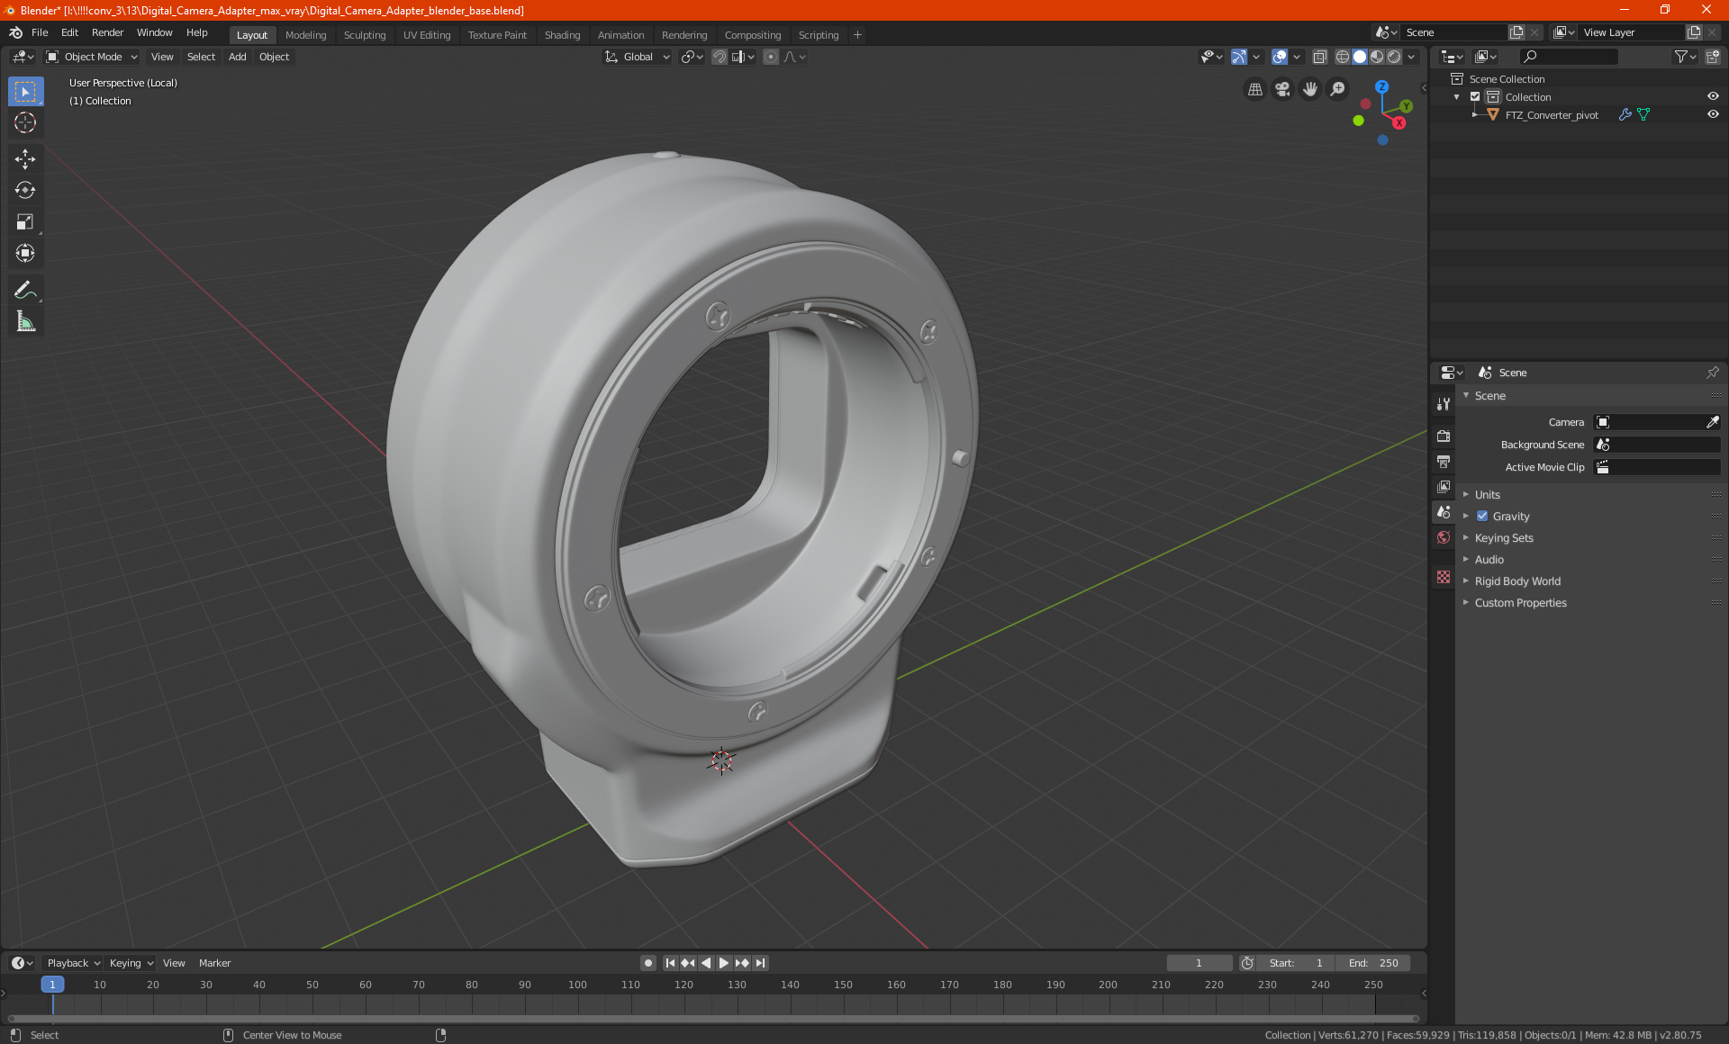Click the modifier wrench icon on FTZ_Converter_pivot
Viewport: 1729px width, 1044px height.
[x=1625, y=115]
